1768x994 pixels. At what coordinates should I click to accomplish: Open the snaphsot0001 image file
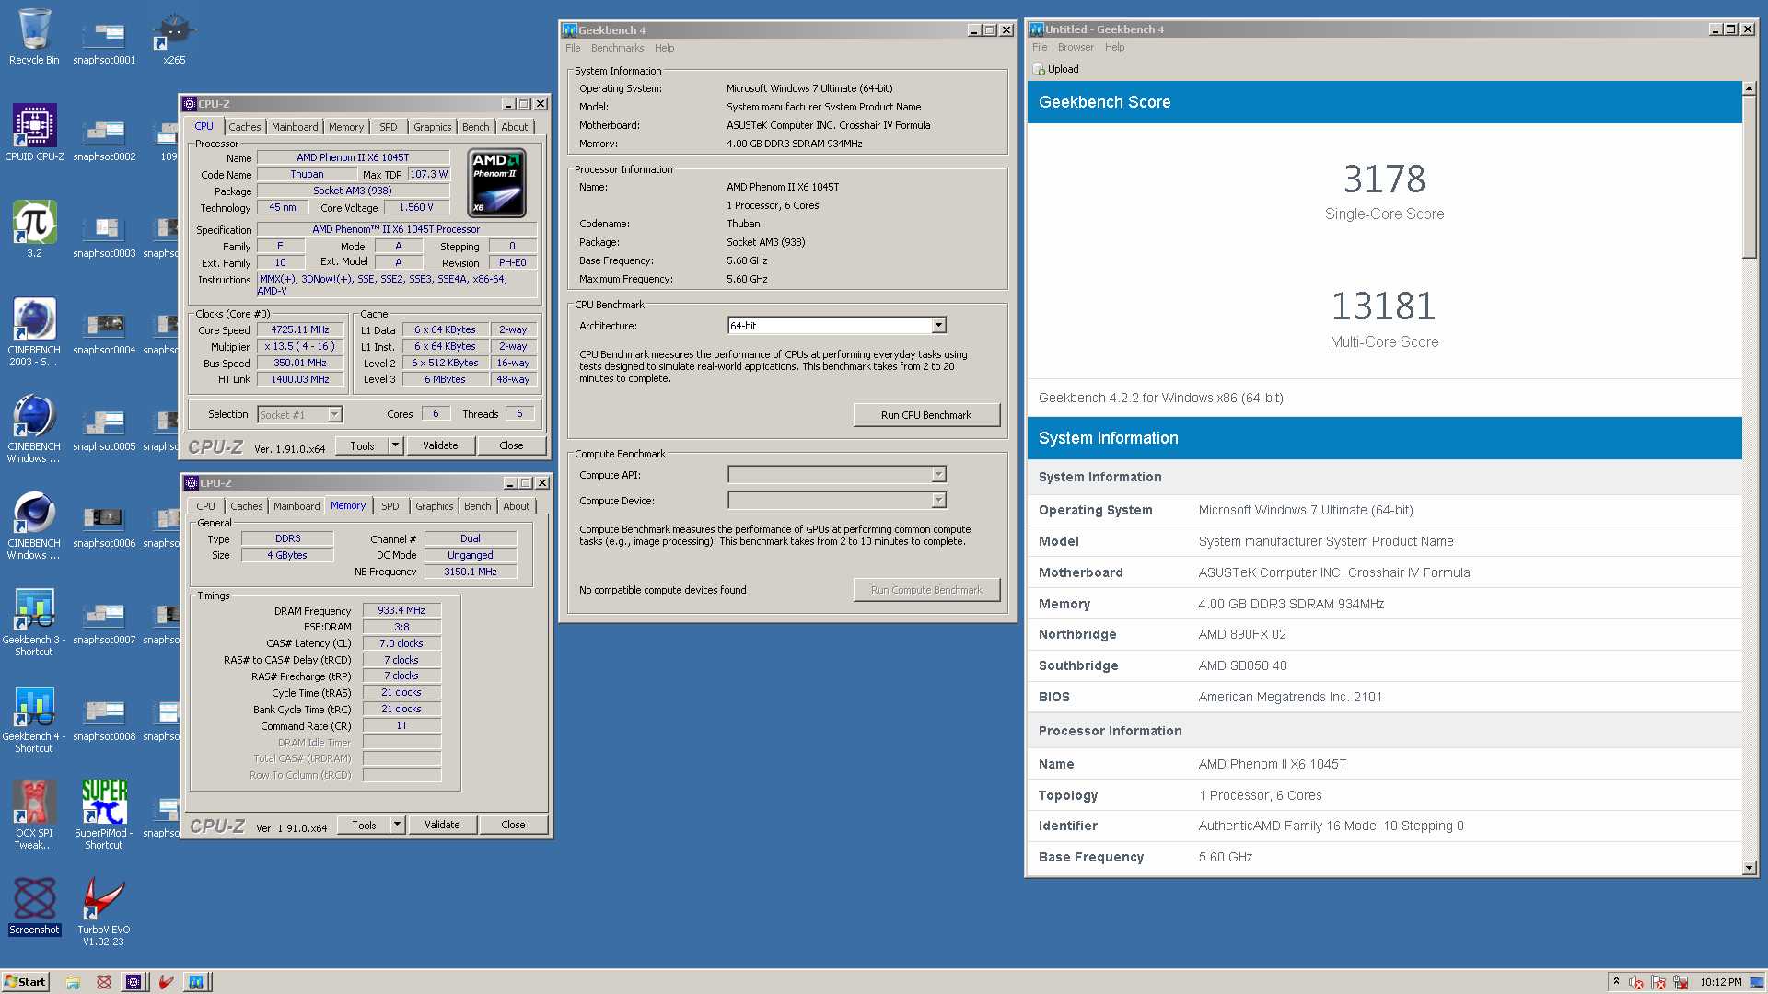pos(104,41)
